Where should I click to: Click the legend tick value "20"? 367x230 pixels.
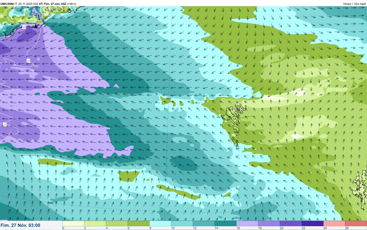click(x=281, y=228)
